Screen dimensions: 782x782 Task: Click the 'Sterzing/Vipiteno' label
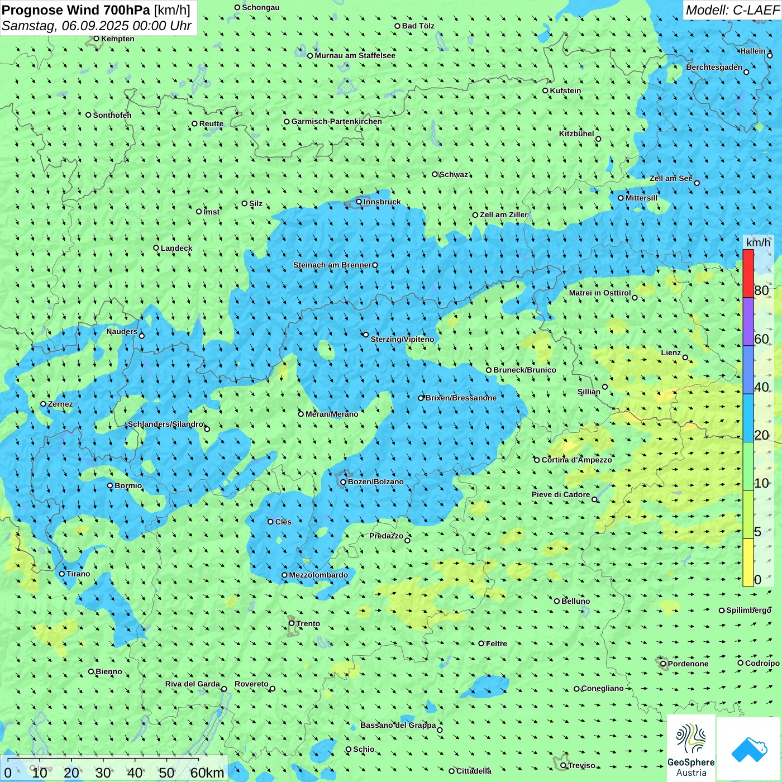coord(402,339)
